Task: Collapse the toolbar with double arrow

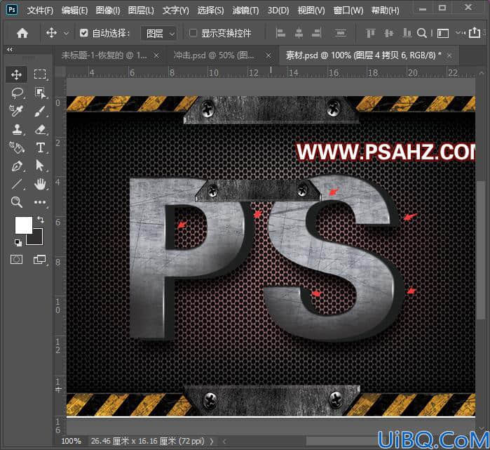Action: point(10,49)
